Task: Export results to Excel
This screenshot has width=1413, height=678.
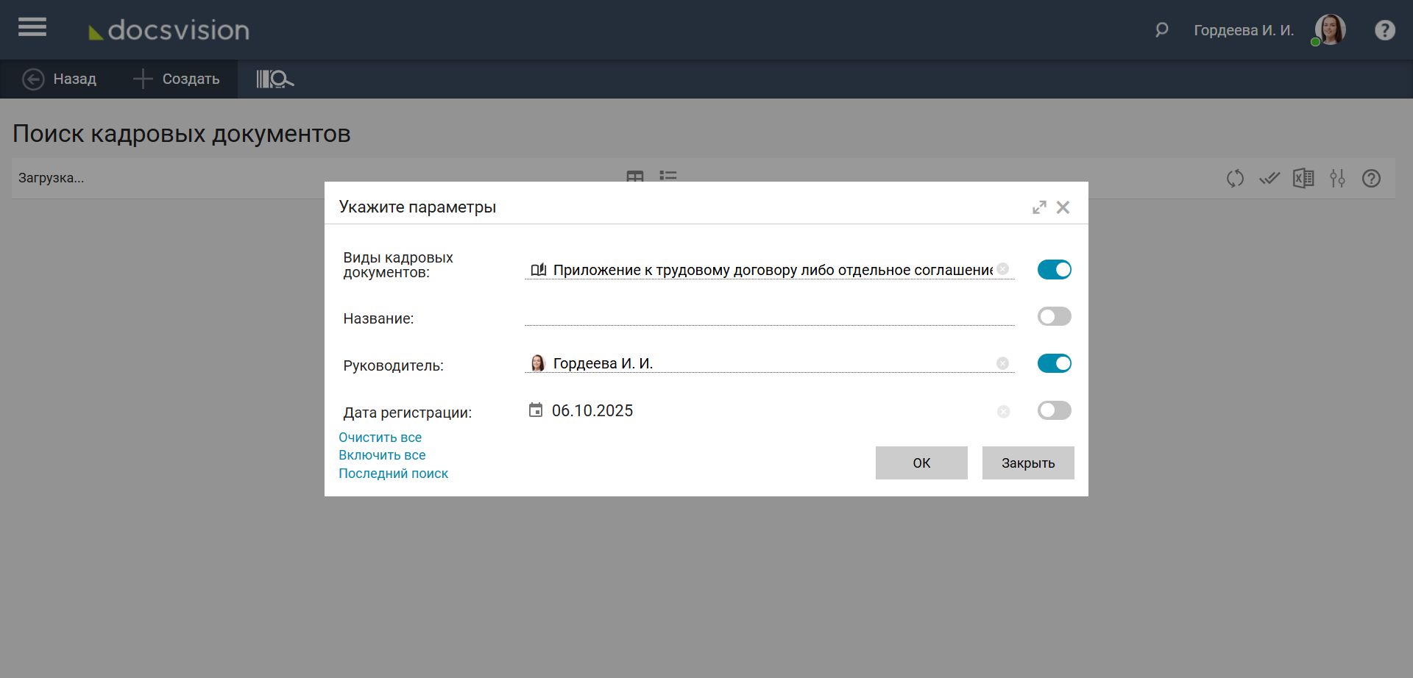Action: [1303, 178]
